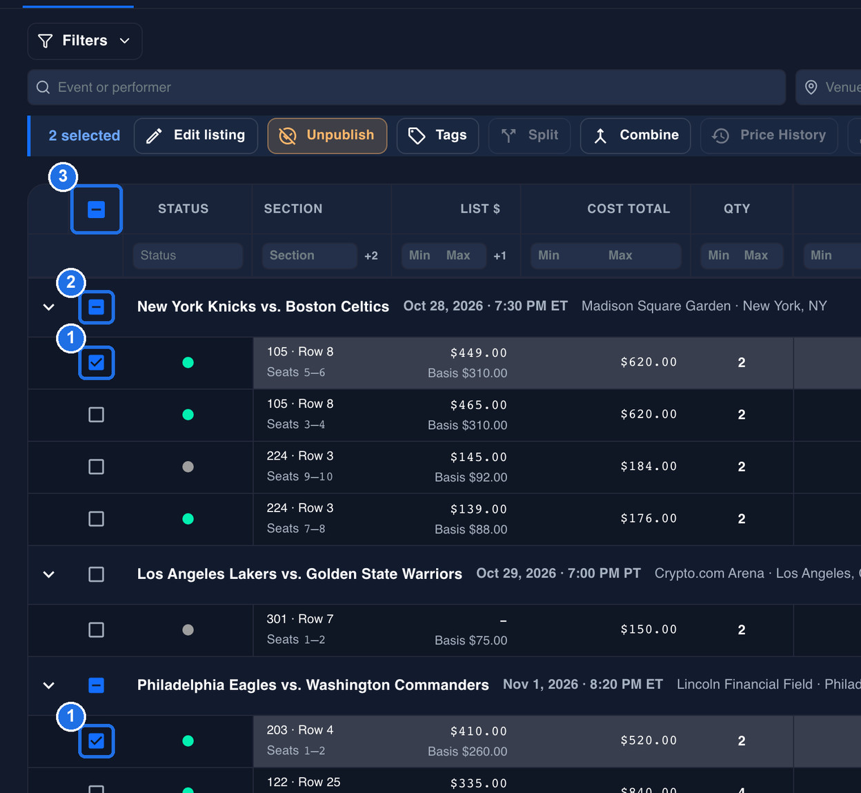This screenshot has height=793, width=861.
Task: Open the Filters dropdown
Action: tap(85, 41)
